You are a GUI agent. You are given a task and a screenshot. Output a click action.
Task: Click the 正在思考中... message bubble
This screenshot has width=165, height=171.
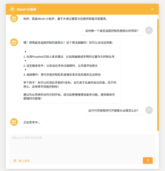click(32, 122)
